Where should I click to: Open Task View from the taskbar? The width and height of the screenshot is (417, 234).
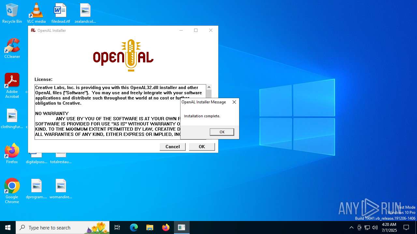point(117,227)
